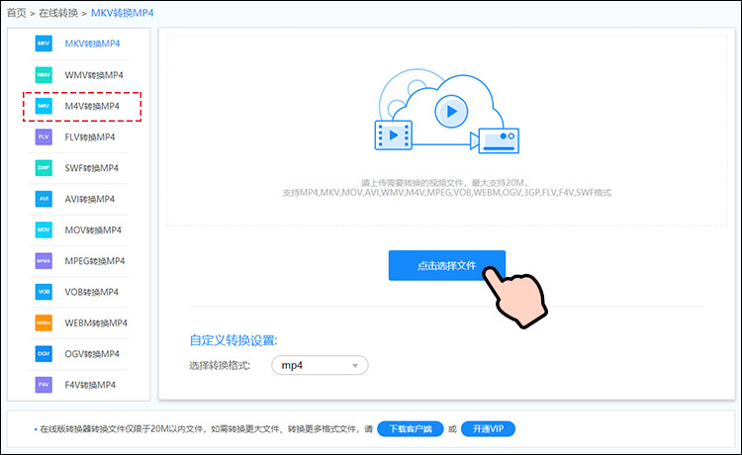Click the 点击选择文件 upload button

coord(447,265)
